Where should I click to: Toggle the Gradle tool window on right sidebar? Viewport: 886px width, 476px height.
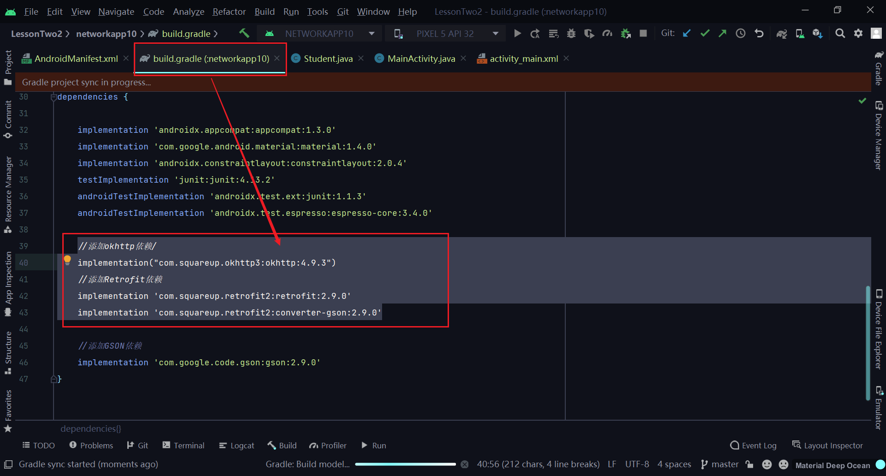pyautogui.click(x=879, y=68)
